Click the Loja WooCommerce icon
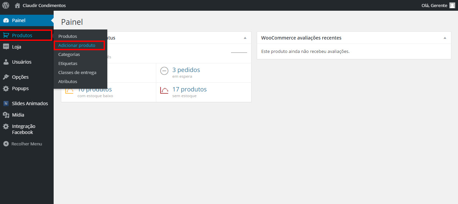458x204 pixels. pos(6,47)
